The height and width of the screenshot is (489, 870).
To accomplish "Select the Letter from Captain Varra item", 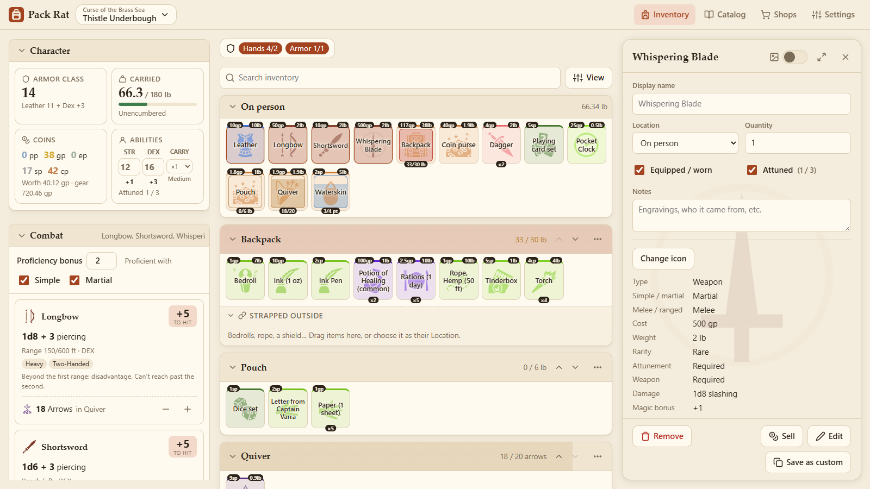I will (x=288, y=409).
